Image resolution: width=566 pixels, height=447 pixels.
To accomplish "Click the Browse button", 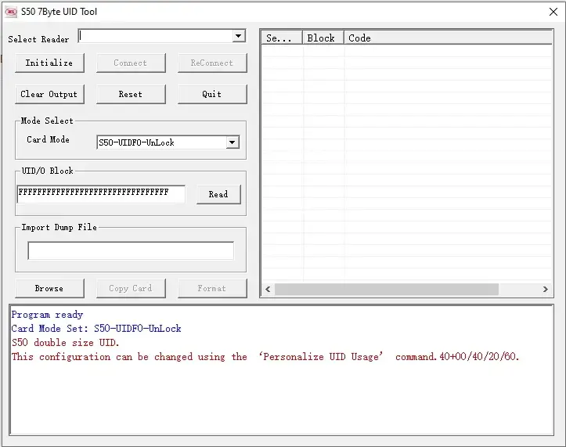I will pos(49,288).
